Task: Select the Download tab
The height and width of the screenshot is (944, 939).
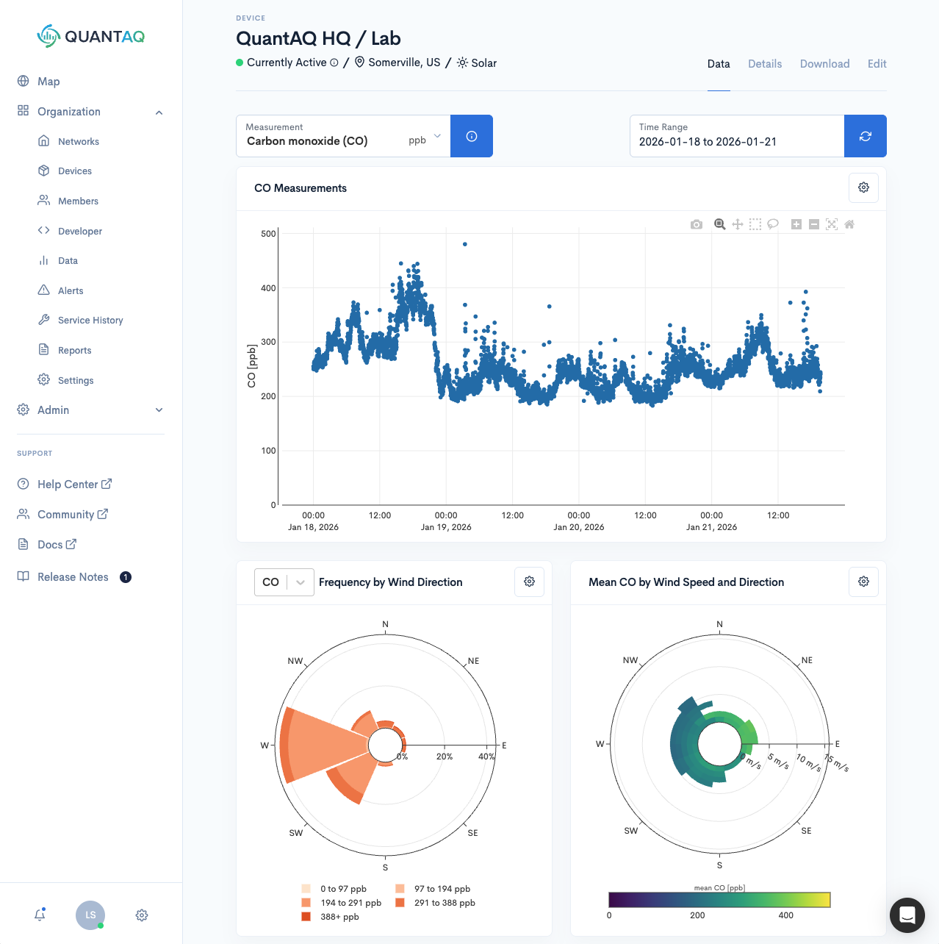Action: coord(824,64)
